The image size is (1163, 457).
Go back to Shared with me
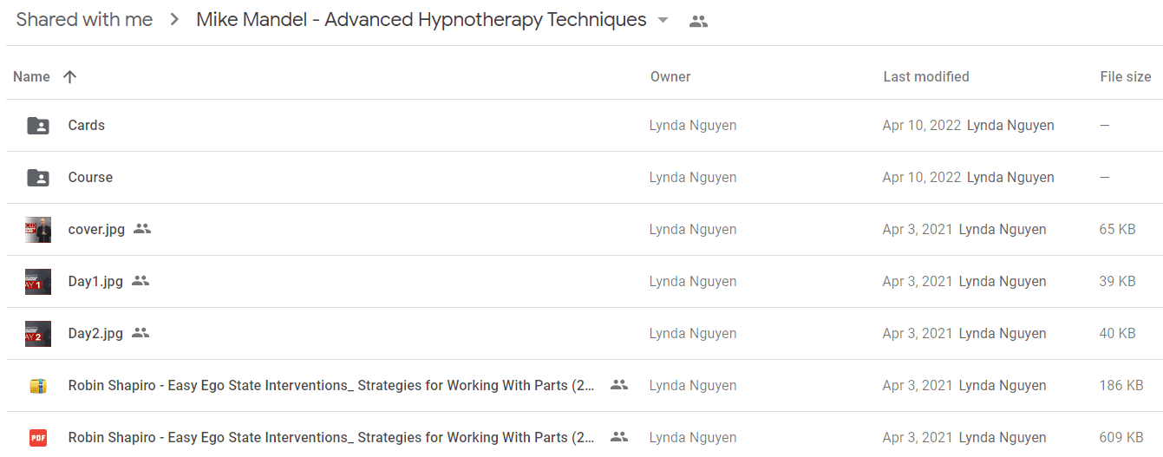(x=84, y=20)
